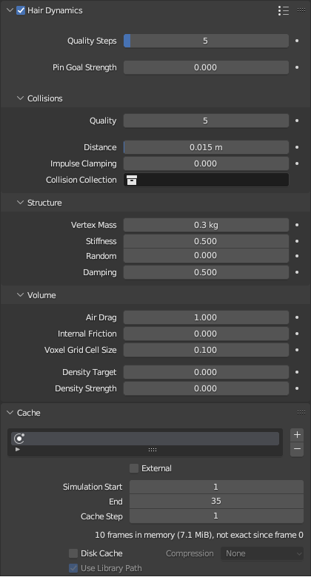
Task: Click the Density Strength field
Action: [x=206, y=388]
